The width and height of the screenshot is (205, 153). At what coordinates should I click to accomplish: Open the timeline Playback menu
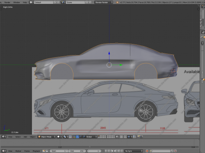[x=36, y=151]
